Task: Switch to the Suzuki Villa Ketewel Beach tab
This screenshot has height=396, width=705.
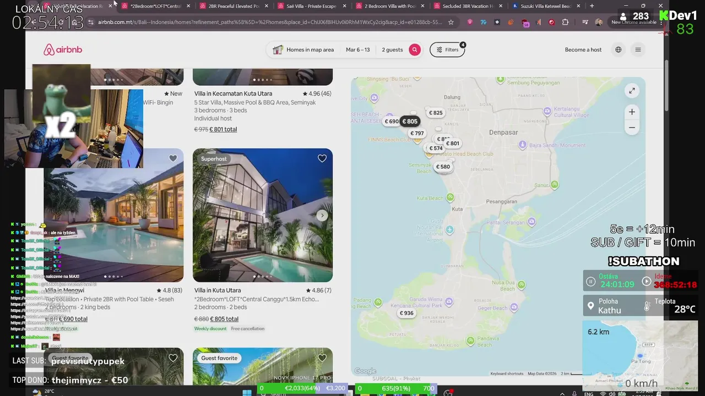Action: point(546,6)
